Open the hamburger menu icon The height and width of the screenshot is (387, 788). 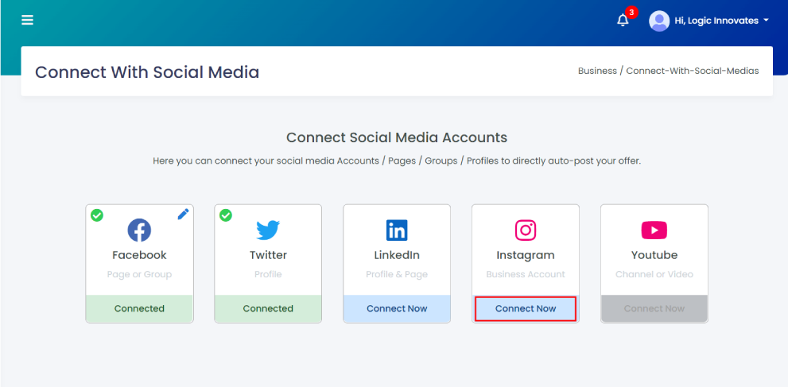point(27,20)
